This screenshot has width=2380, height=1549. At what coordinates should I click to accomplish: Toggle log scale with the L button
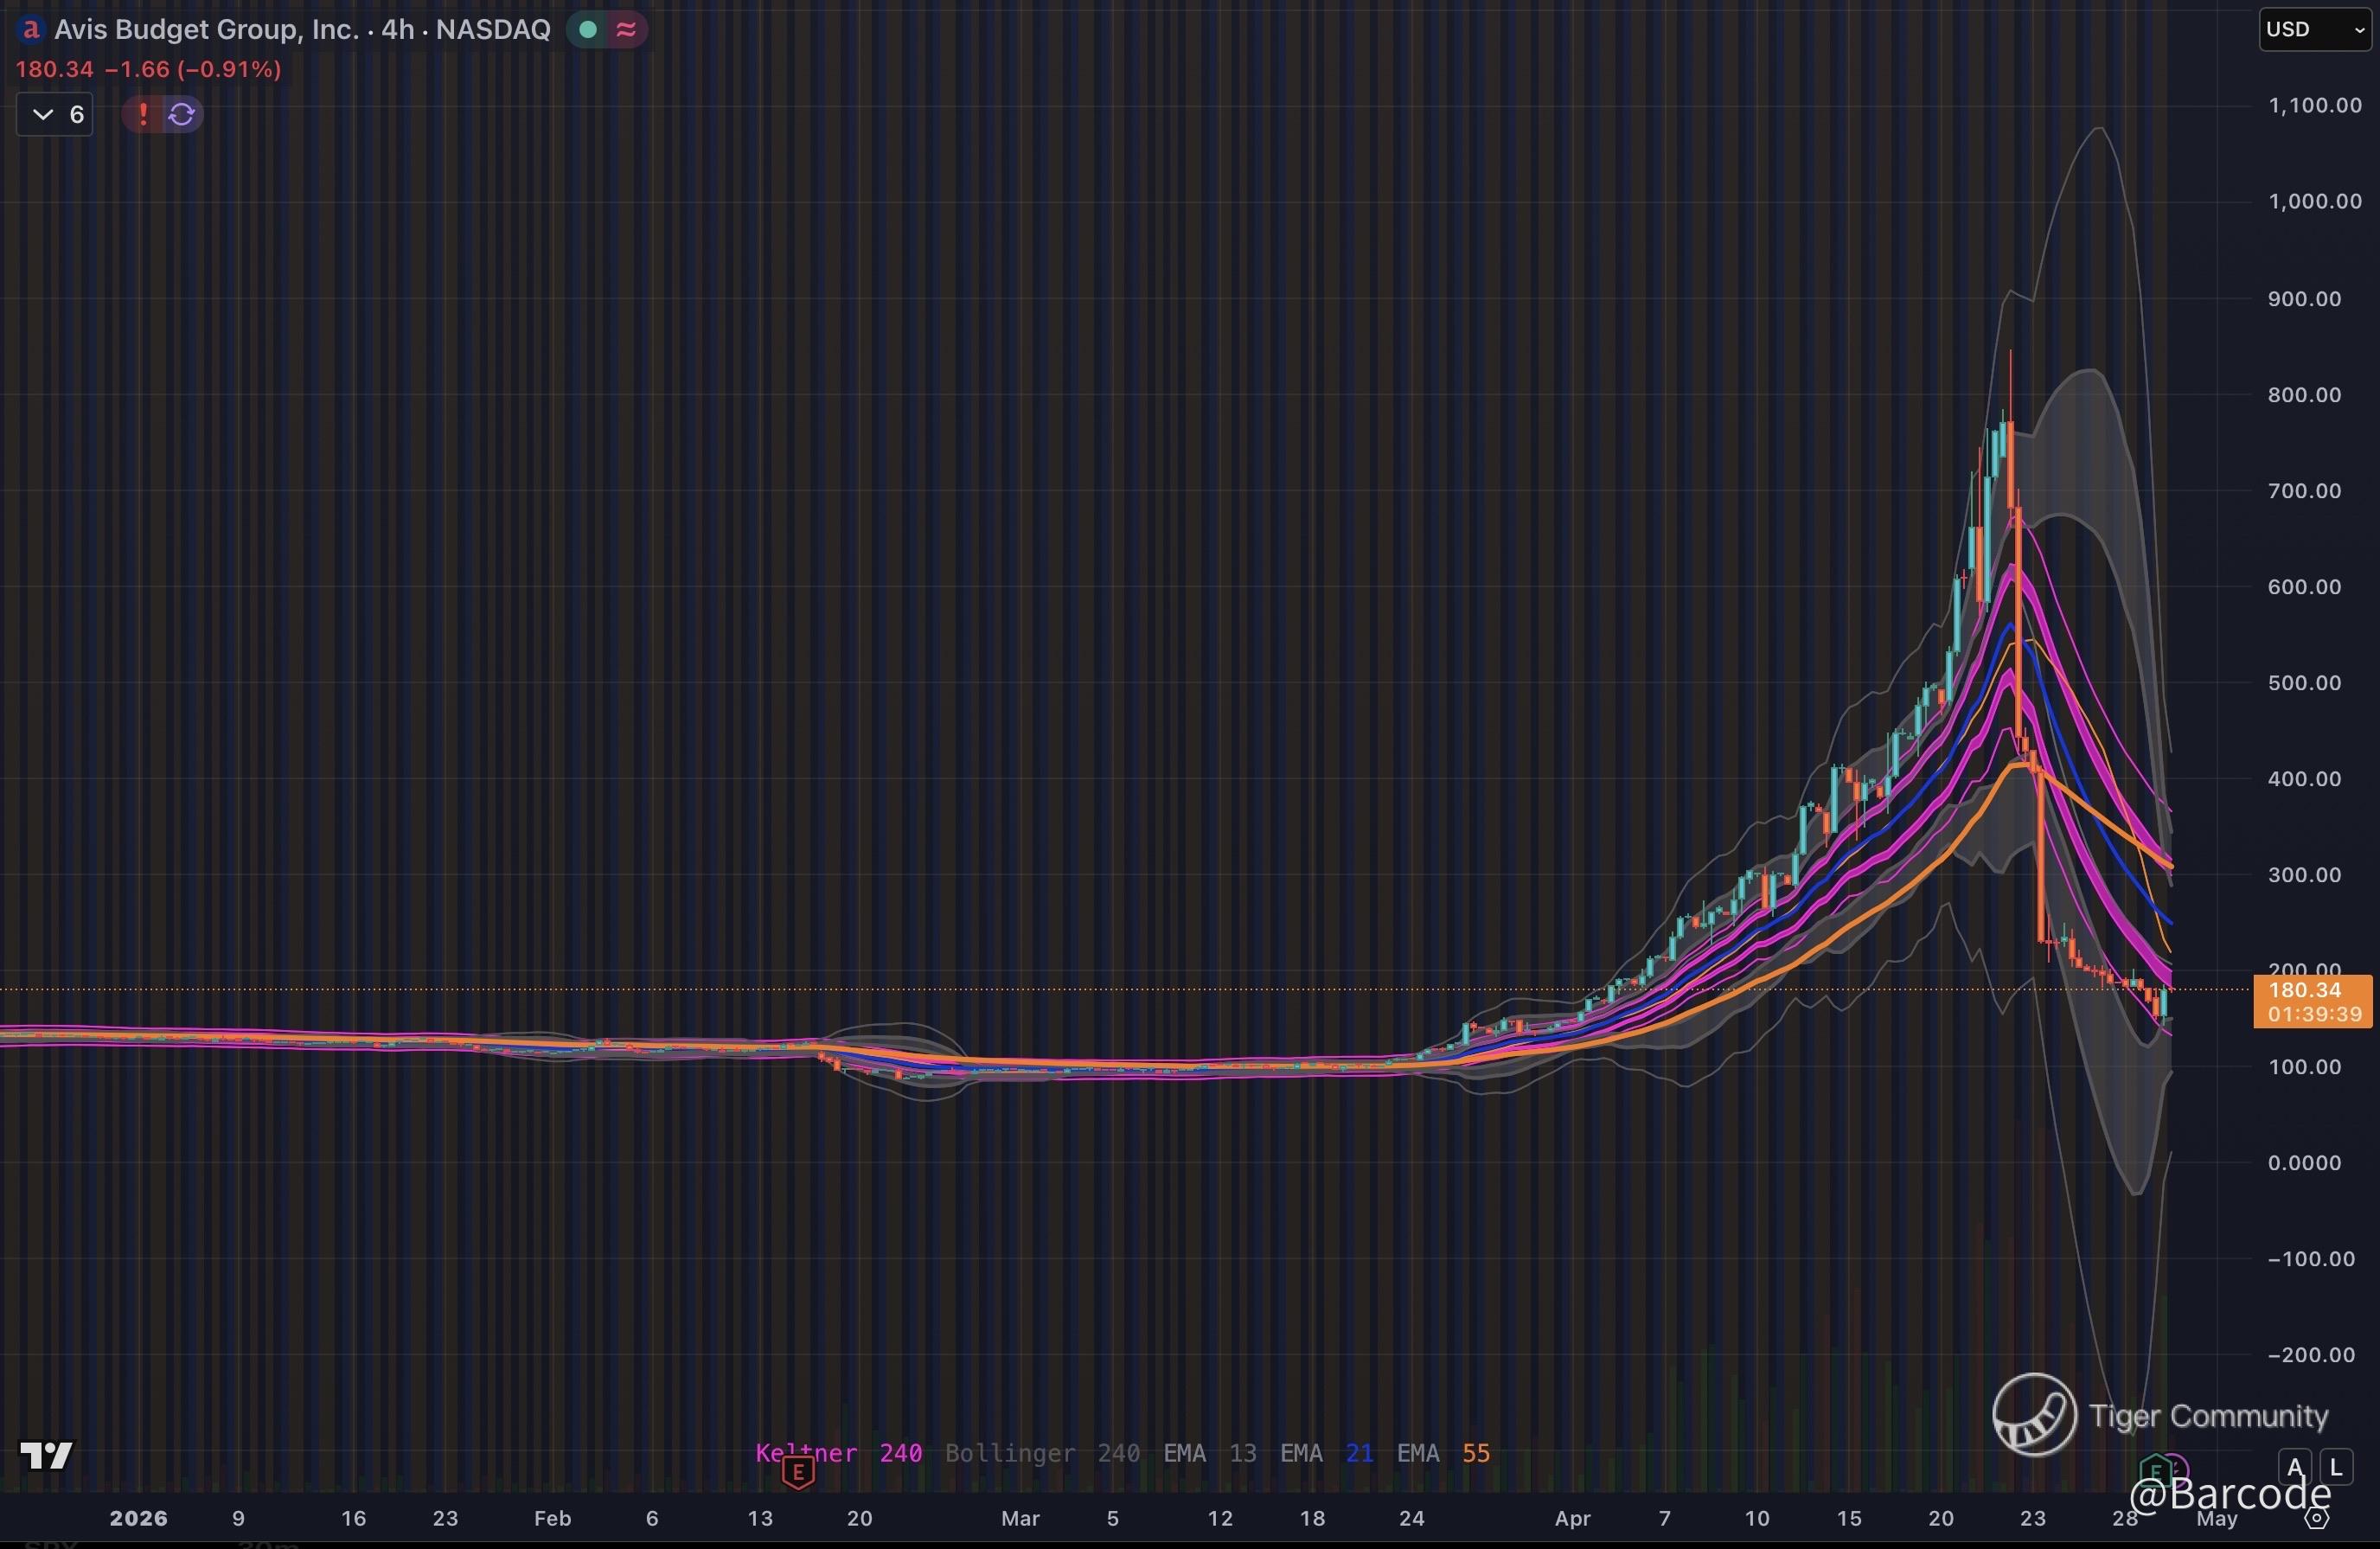point(2336,1467)
